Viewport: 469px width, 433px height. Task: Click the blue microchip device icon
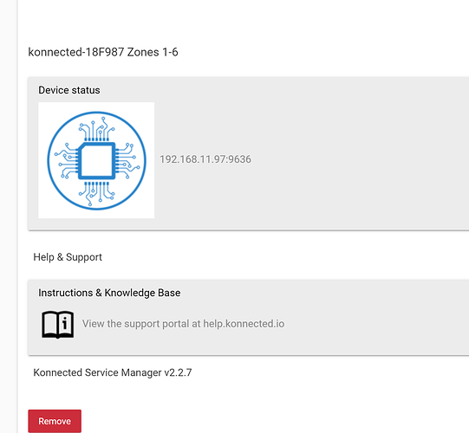click(x=96, y=160)
